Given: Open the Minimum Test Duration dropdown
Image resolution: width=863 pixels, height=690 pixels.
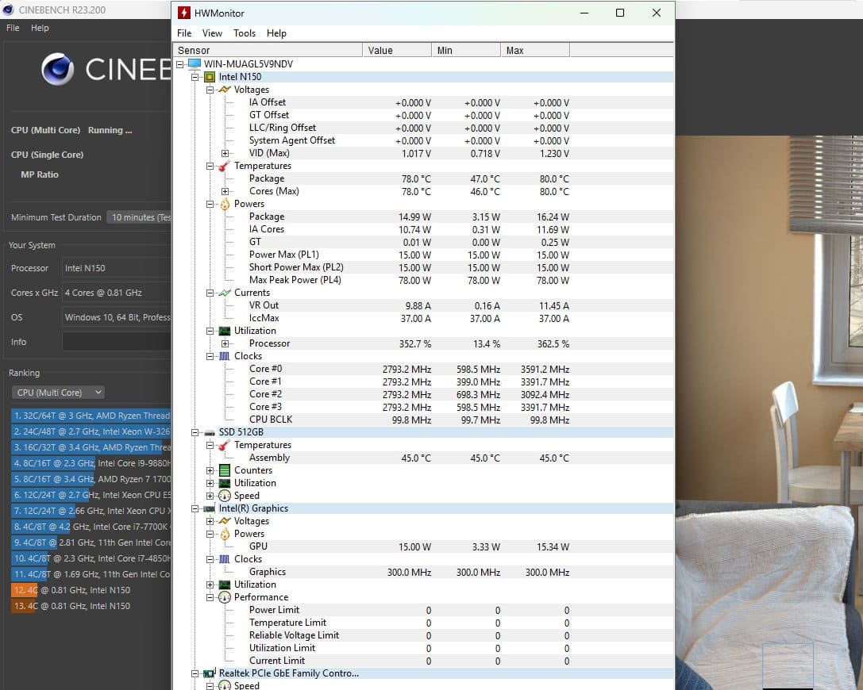Looking at the screenshot, I should (139, 218).
